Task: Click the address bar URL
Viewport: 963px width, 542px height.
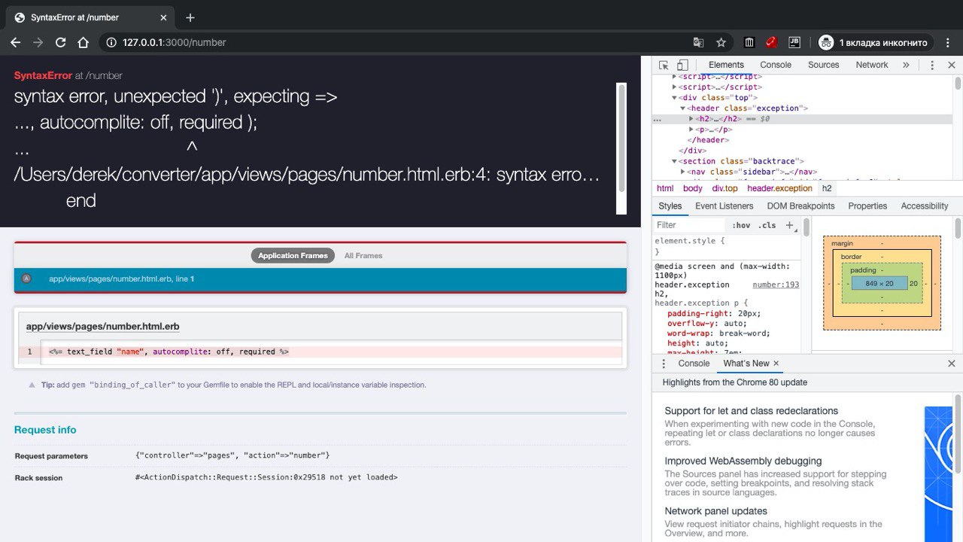Action: 174,43
